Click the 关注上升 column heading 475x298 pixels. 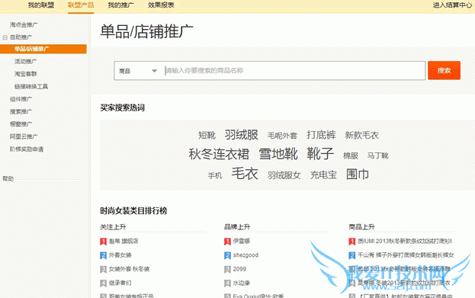[113, 227]
